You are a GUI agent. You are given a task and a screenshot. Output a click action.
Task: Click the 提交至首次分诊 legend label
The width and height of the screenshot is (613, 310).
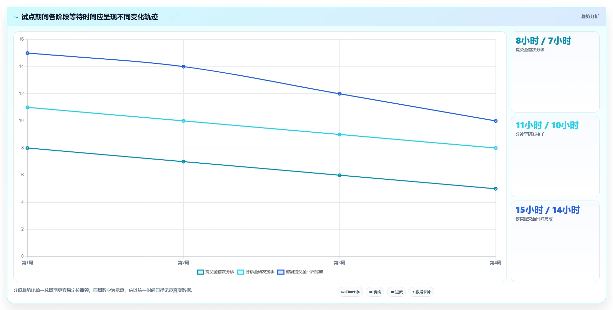pyautogui.click(x=220, y=272)
